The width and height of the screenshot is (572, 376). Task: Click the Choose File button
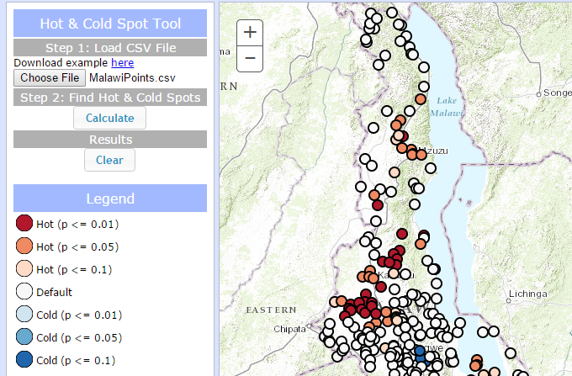tap(49, 78)
